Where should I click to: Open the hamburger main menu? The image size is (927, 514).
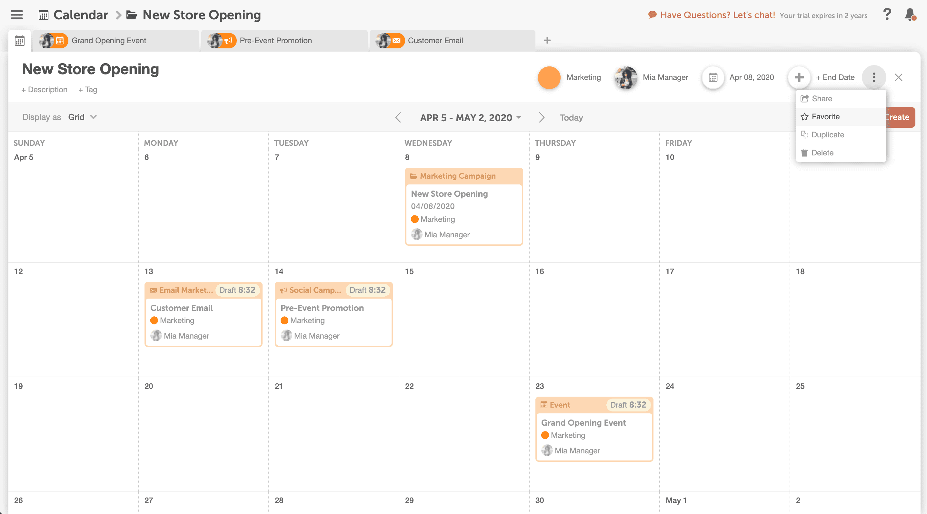click(16, 15)
